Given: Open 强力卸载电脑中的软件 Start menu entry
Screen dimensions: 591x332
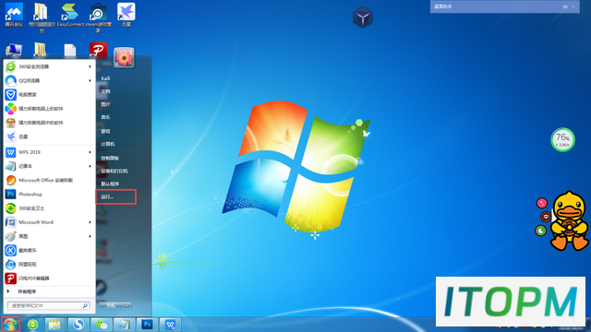Looking at the screenshot, I should [49, 123].
